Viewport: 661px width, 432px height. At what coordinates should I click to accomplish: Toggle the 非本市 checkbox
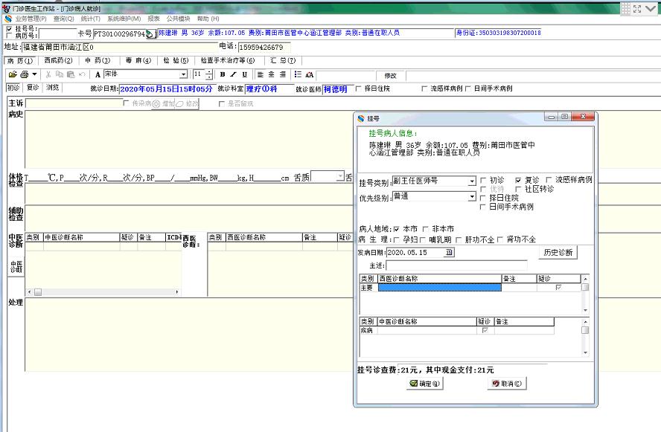point(427,229)
